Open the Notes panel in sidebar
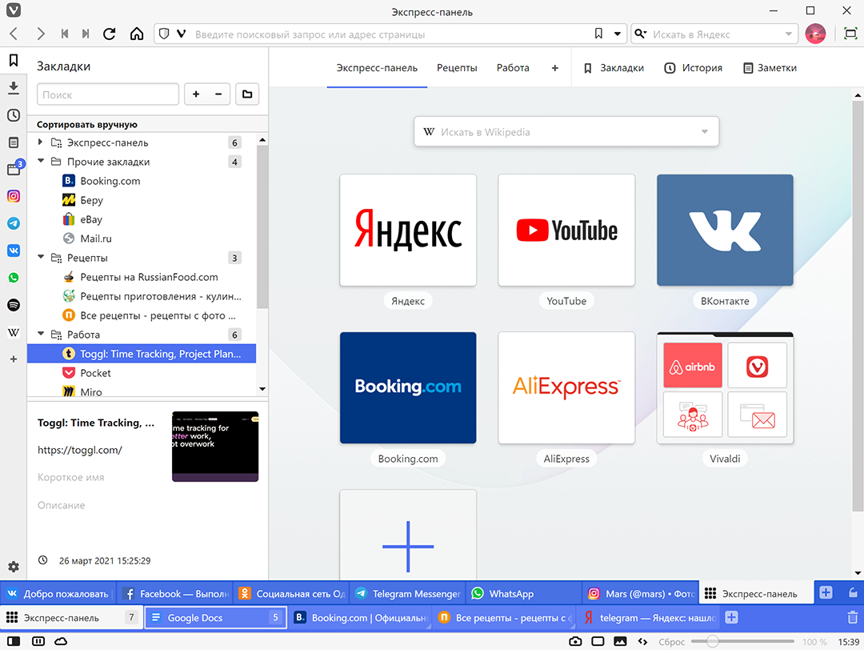This screenshot has width=864, height=650. (x=14, y=142)
